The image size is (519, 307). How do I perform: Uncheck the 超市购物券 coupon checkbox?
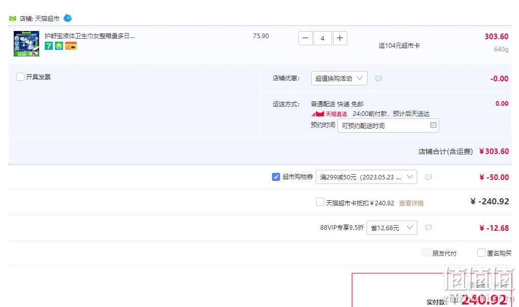[276, 177]
